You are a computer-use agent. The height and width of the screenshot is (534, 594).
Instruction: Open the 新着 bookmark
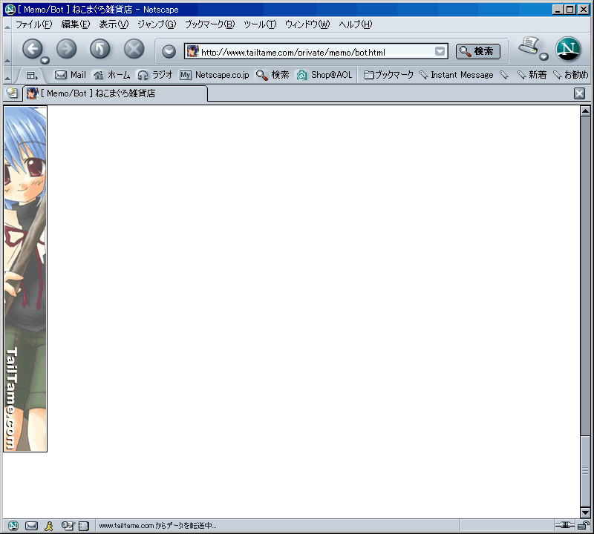[x=532, y=75]
